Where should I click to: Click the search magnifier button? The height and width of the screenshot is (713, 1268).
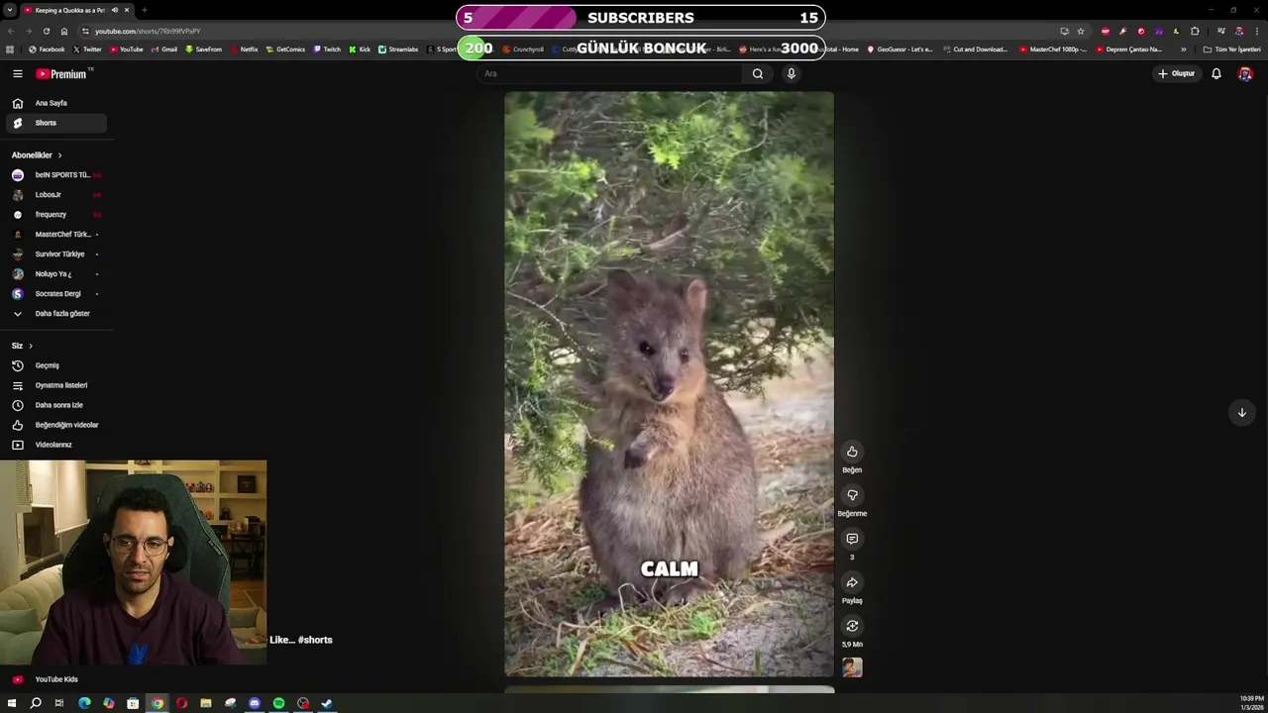(x=758, y=73)
